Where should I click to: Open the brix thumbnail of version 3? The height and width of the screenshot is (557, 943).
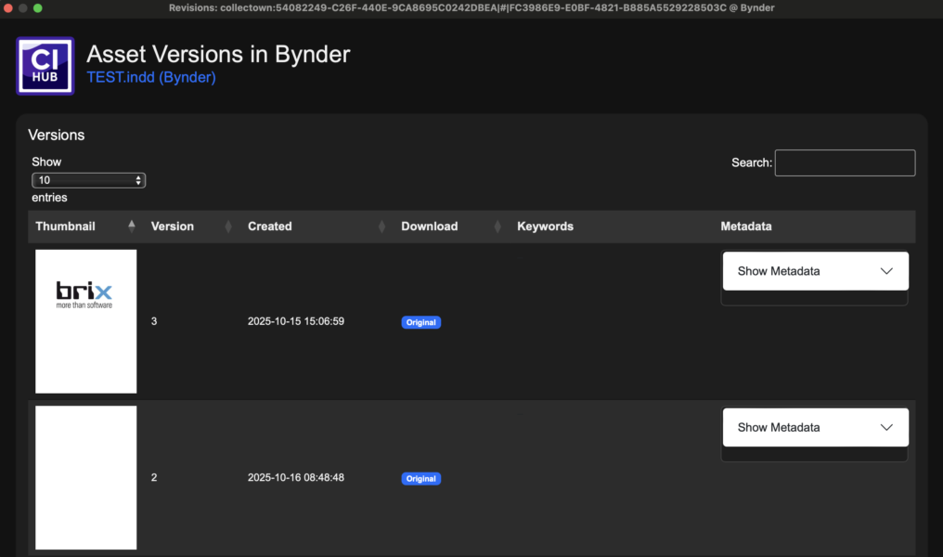tap(85, 321)
